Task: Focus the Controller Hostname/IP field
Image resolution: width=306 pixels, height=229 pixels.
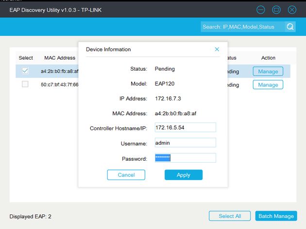Action: click(x=186, y=127)
